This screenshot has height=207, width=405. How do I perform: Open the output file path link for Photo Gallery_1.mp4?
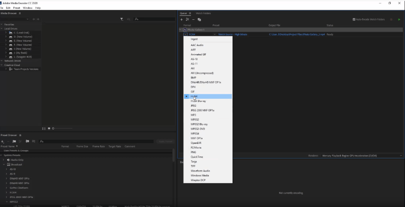297,34
